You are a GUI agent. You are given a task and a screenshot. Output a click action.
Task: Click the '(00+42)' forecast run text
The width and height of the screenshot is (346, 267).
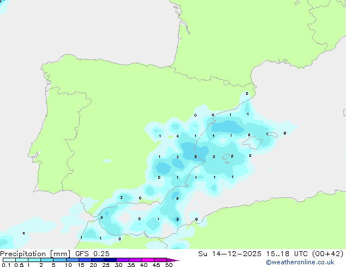pos(328,254)
